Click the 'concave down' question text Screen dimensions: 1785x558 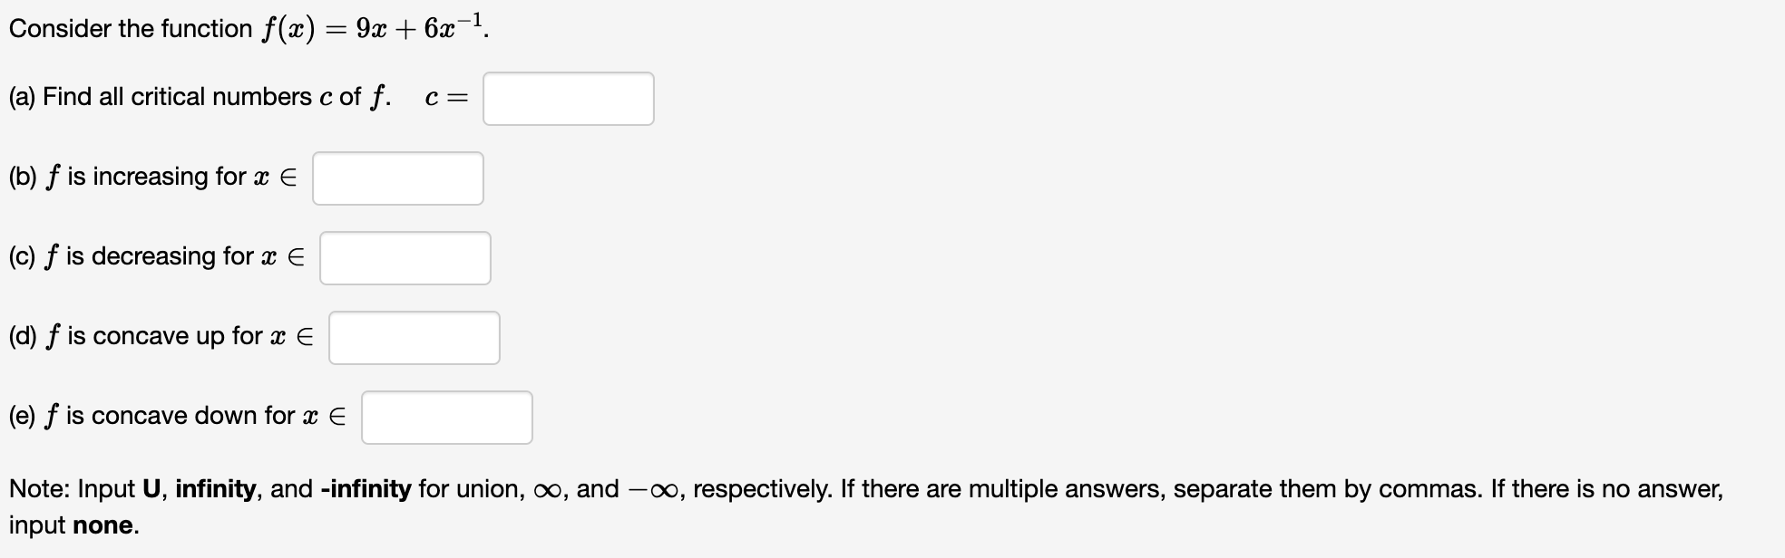177,415
